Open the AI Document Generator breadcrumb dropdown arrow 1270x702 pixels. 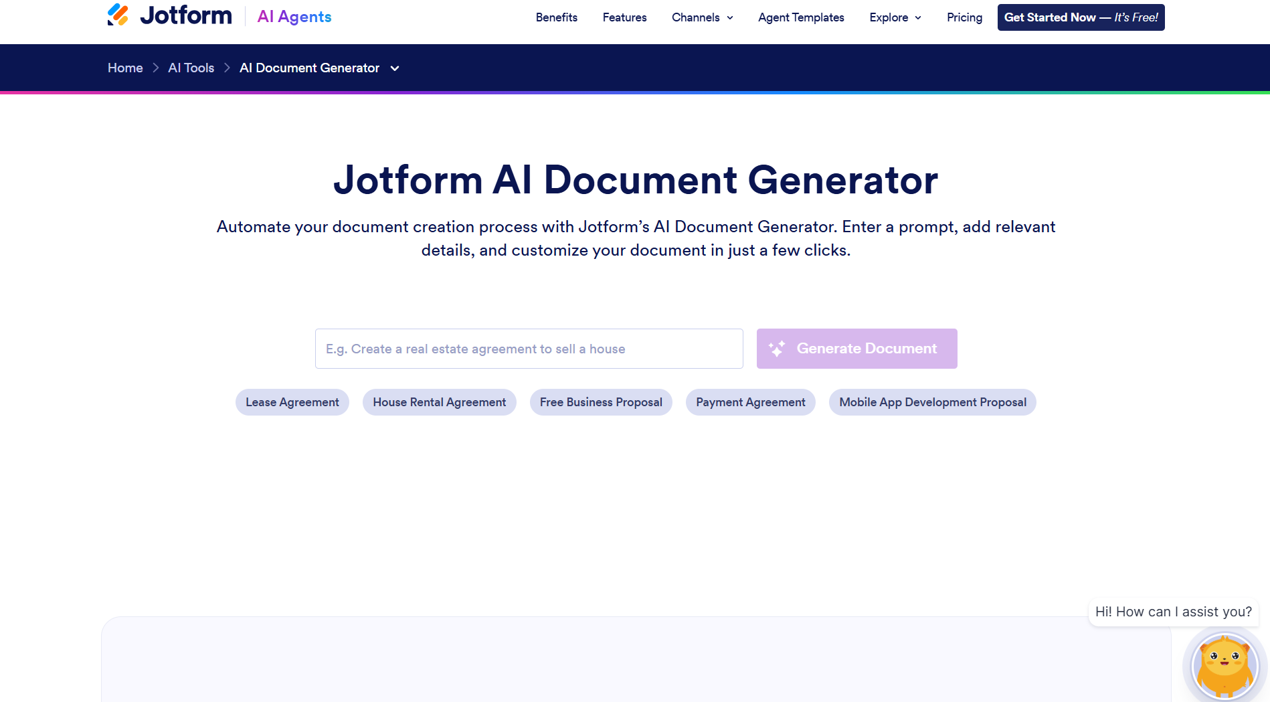click(395, 68)
